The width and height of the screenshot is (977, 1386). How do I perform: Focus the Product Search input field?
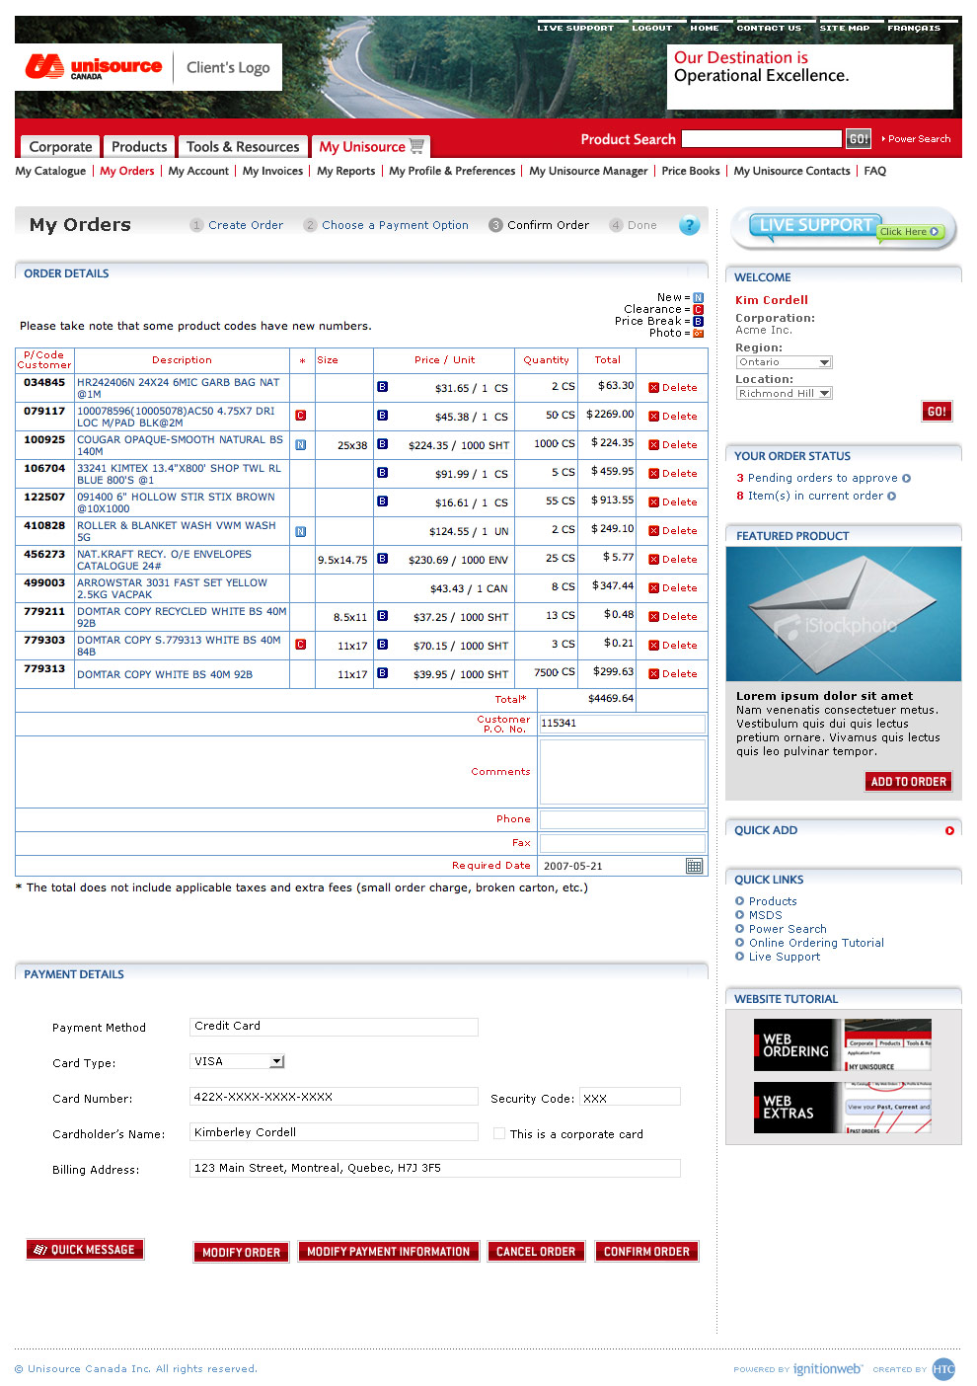click(x=761, y=139)
